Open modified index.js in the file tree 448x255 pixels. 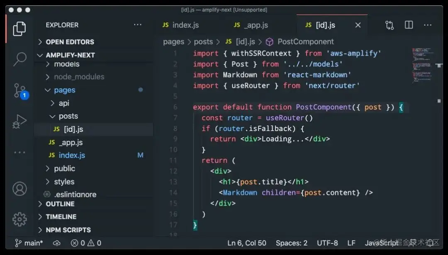pyautogui.click(x=94, y=155)
